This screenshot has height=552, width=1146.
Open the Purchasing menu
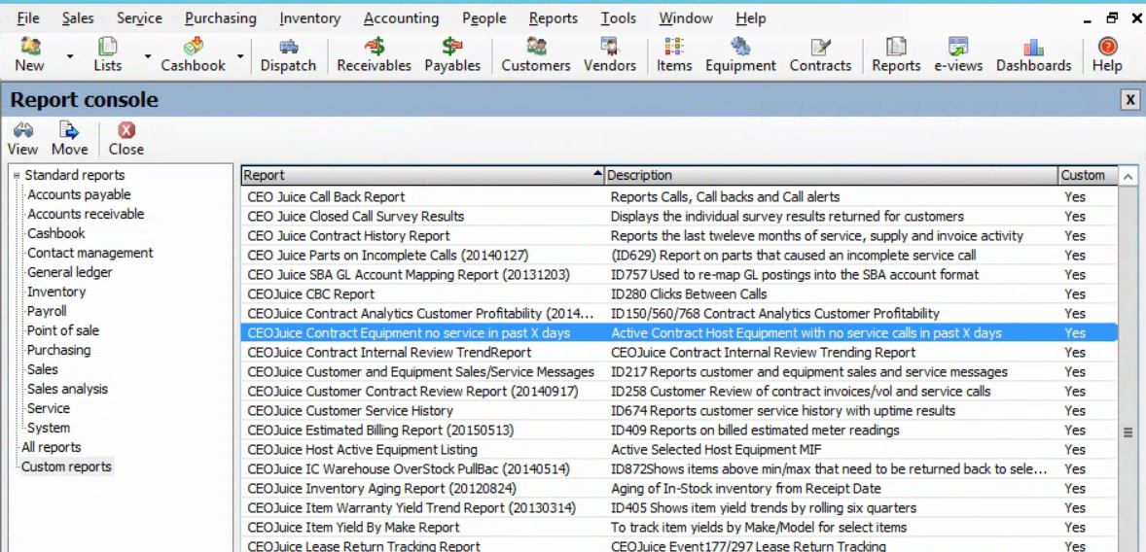click(x=221, y=18)
